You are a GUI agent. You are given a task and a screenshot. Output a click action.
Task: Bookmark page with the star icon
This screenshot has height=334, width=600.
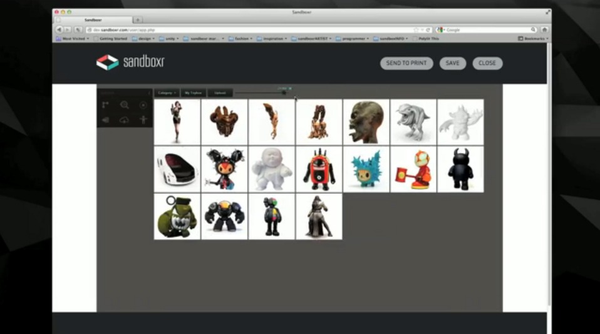[416, 30]
